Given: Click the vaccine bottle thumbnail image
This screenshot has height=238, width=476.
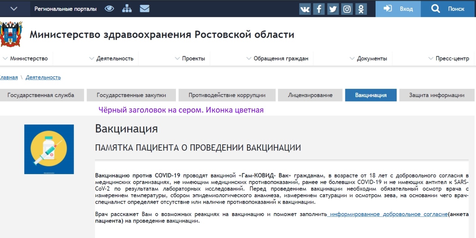Looking at the screenshot, I should 49,149.
